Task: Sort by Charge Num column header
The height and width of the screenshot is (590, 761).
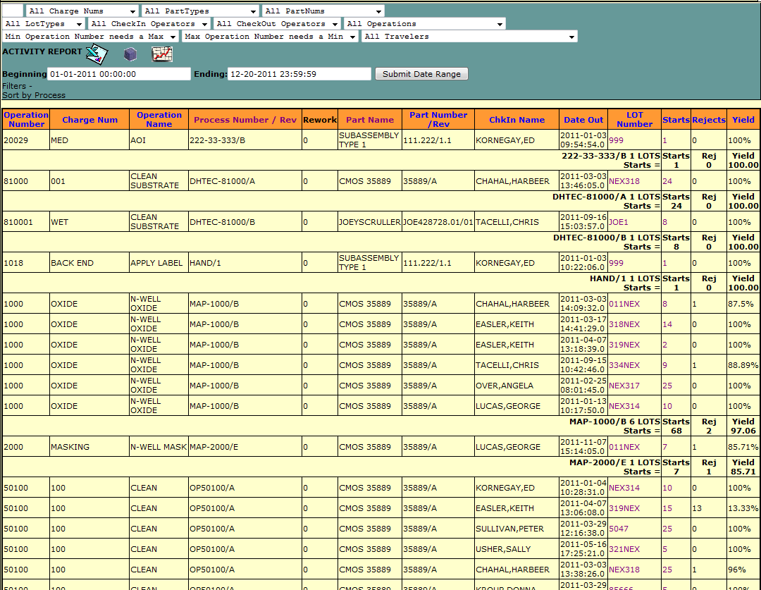Action: click(x=89, y=120)
